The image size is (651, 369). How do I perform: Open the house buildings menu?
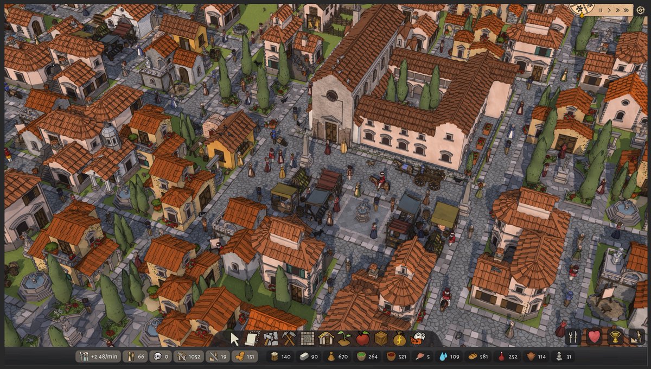[326, 339]
